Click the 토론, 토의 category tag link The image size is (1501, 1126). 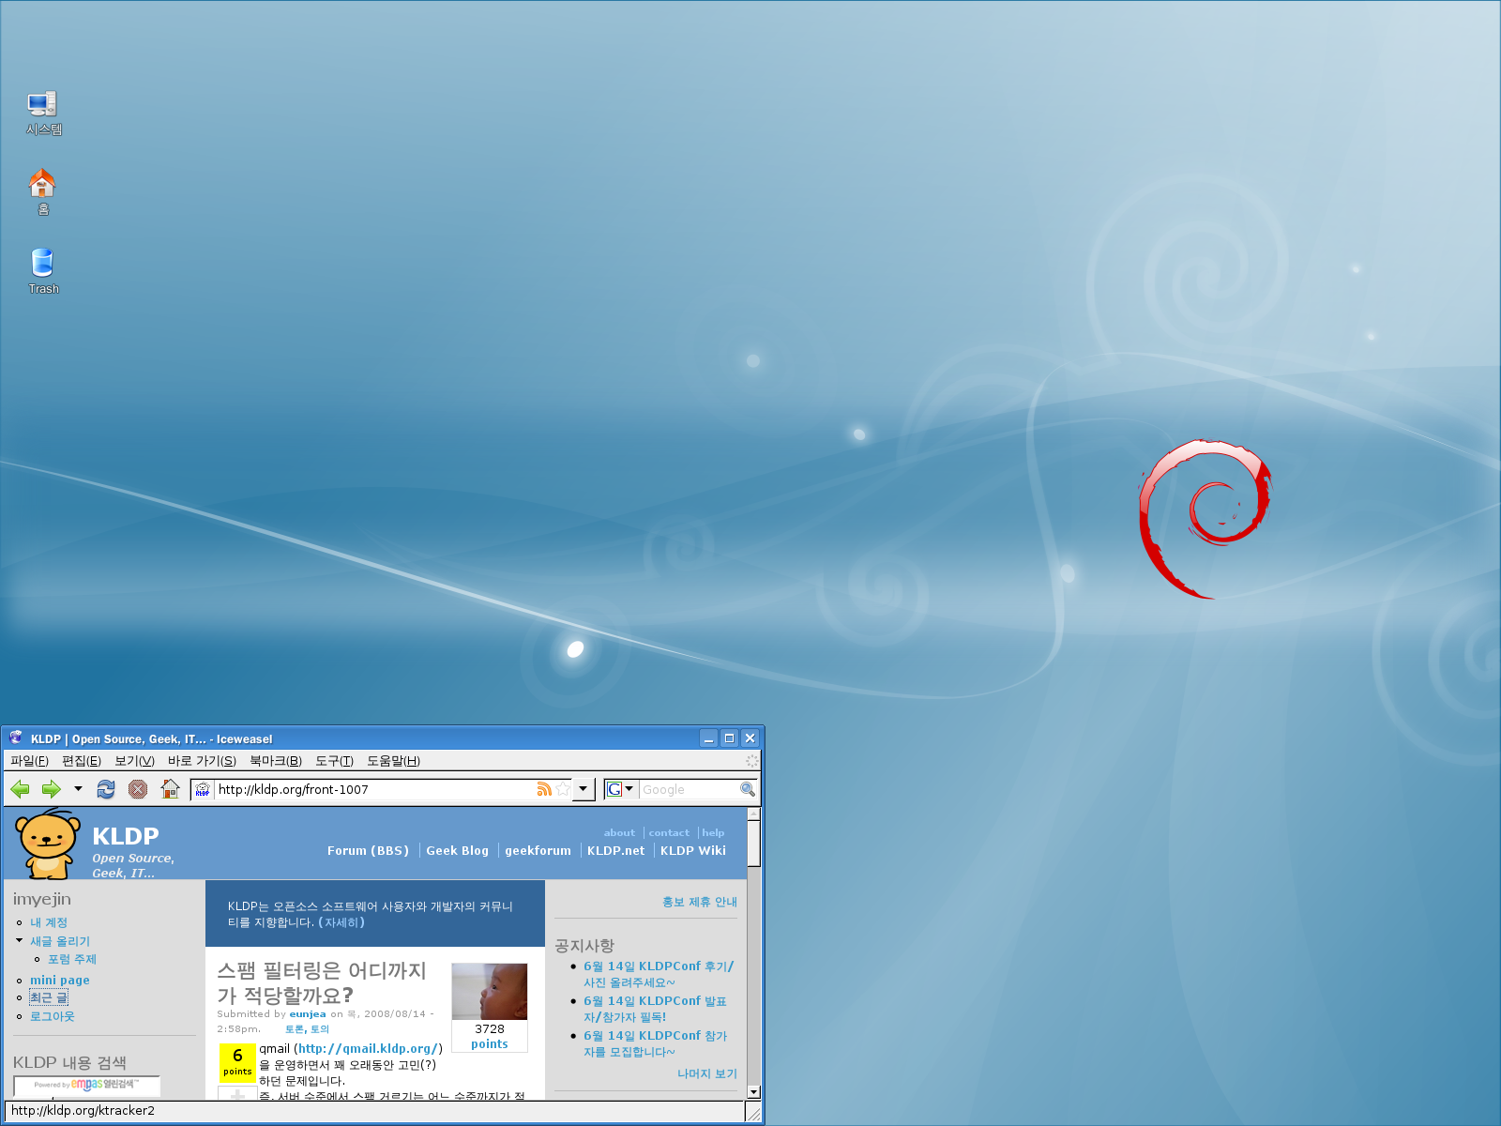(307, 1029)
